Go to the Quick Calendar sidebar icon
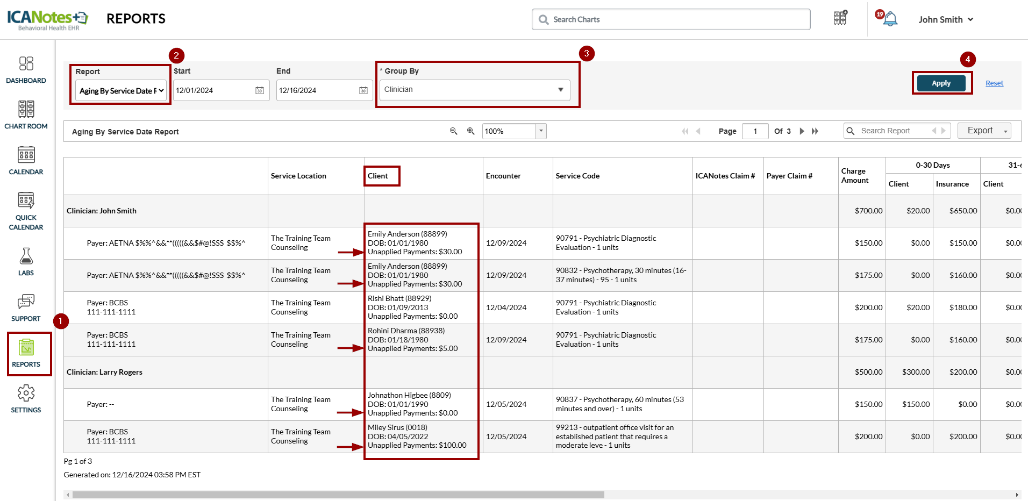 26,211
